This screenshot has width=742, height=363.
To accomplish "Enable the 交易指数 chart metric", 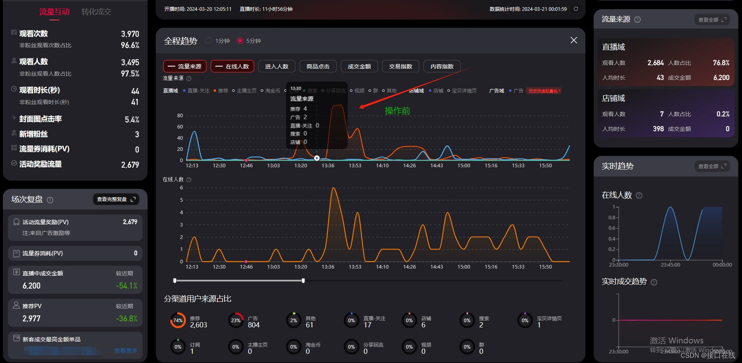I will (x=400, y=66).
